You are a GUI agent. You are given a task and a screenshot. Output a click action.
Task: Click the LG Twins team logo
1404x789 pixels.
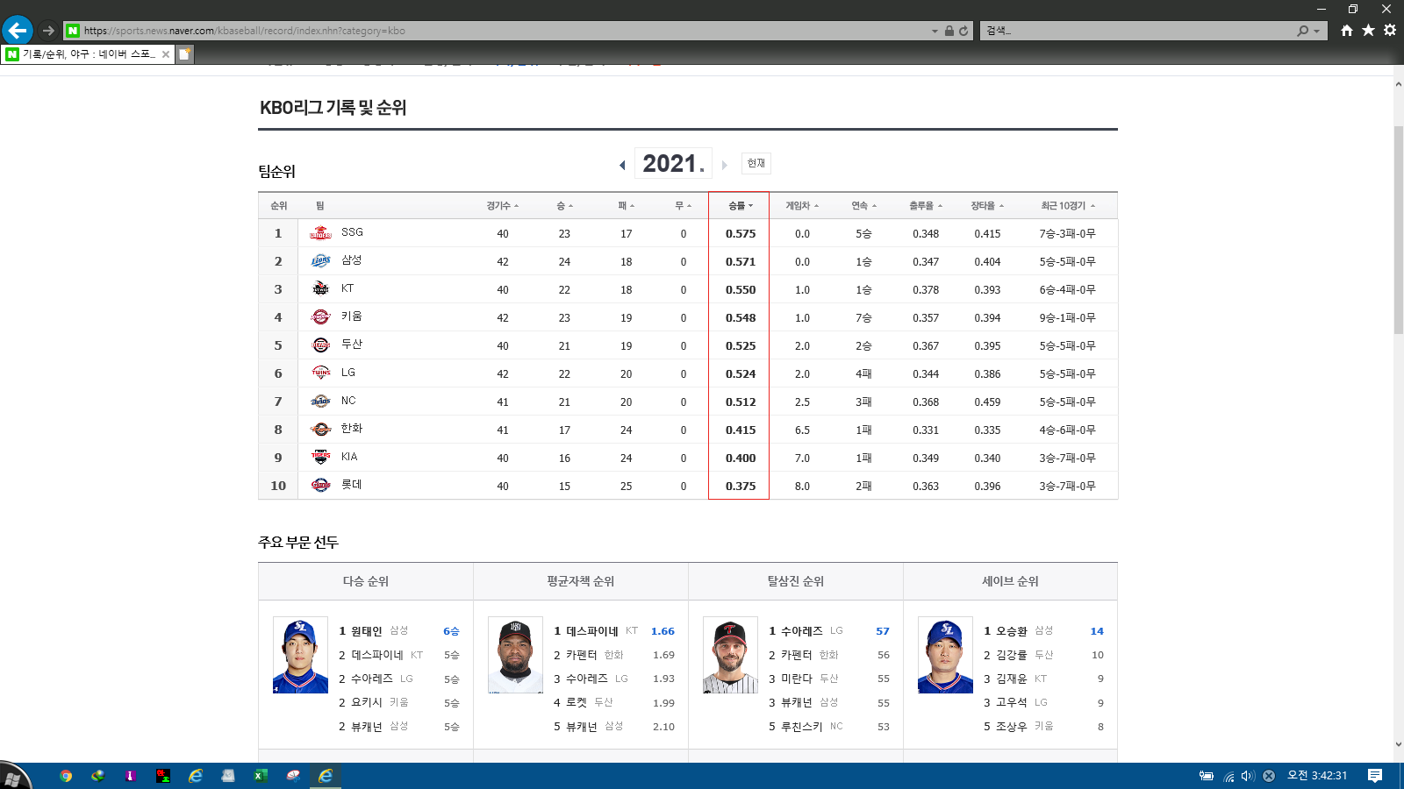point(321,373)
